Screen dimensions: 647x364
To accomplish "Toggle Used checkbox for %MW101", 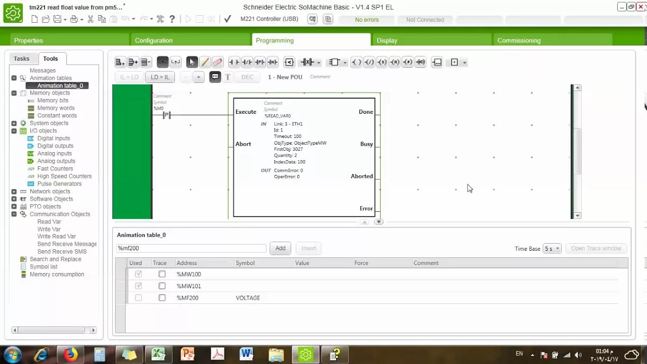I will [138, 286].
